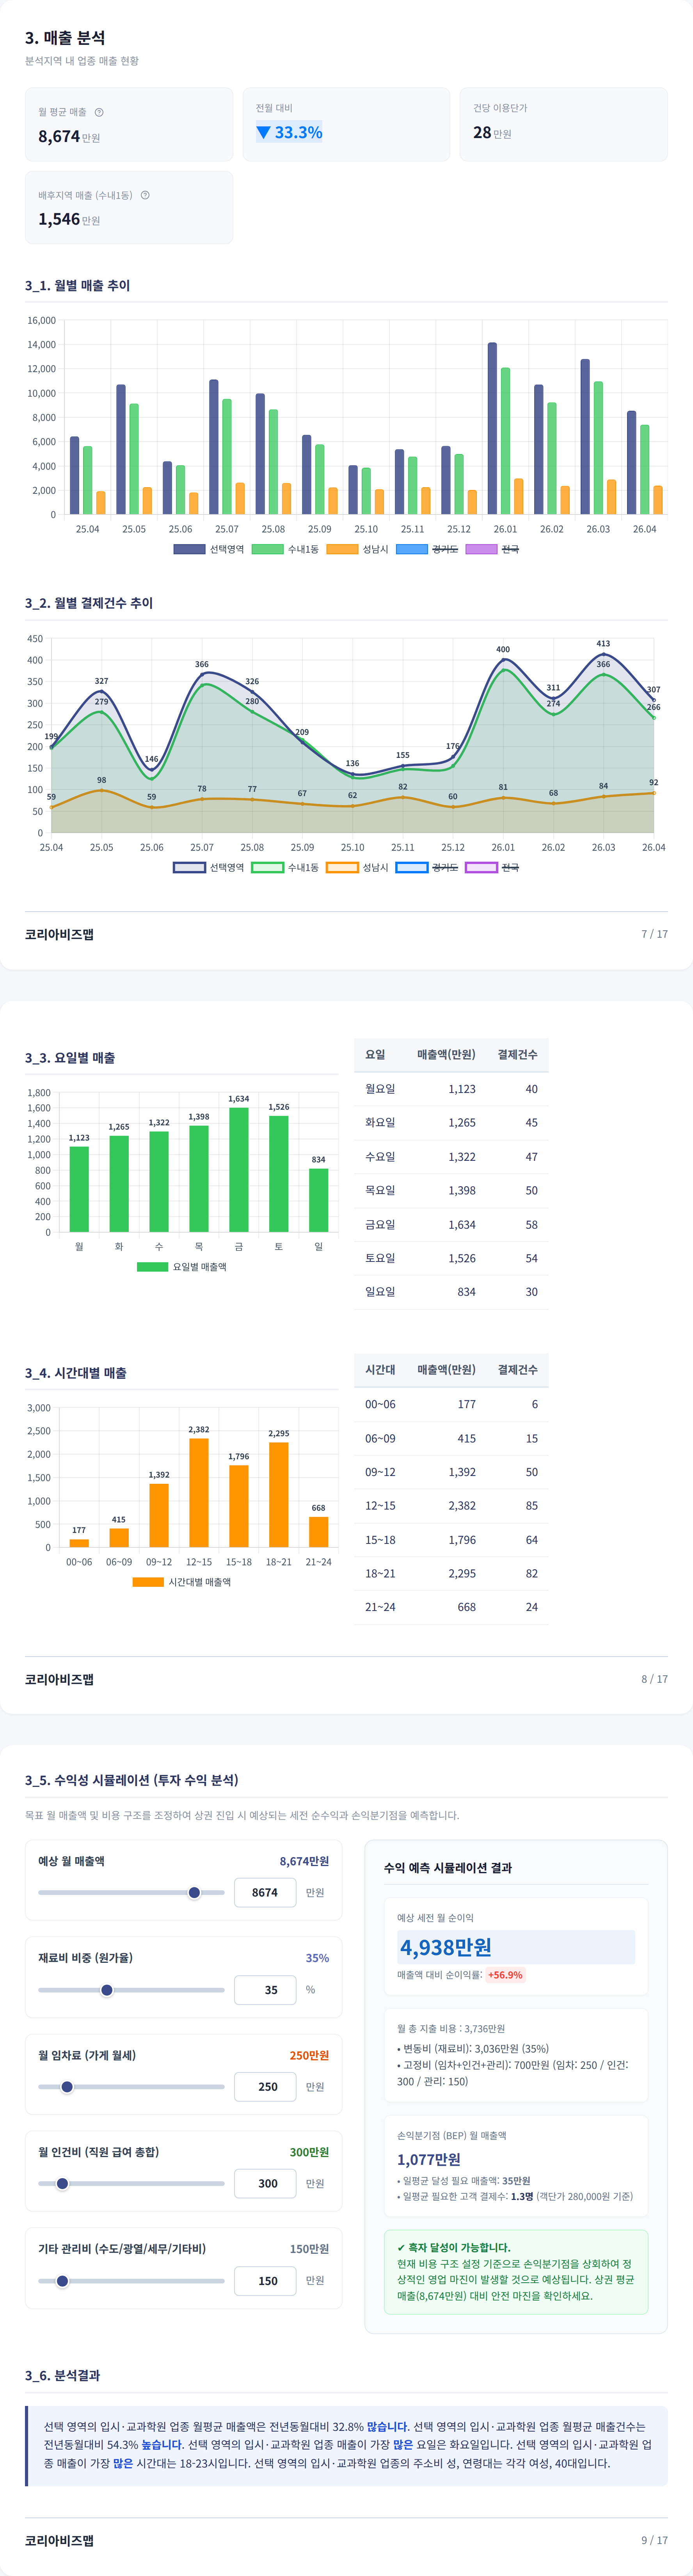
Task: Click the 건당 이용단가 value 28만원
Action: [x=492, y=132]
